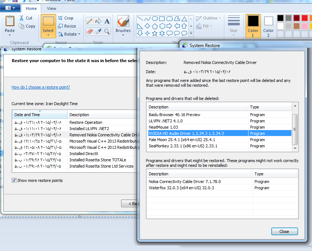Pick the red color swatch
The height and width of the screenshot is (251, 312).
304,18
